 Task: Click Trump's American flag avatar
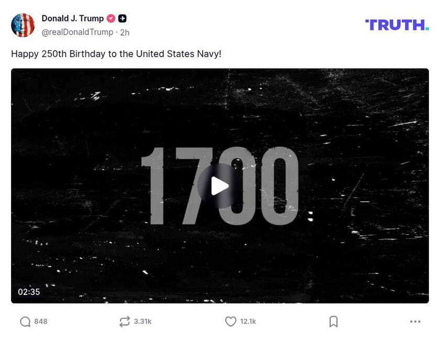click(x=22, y=22)
